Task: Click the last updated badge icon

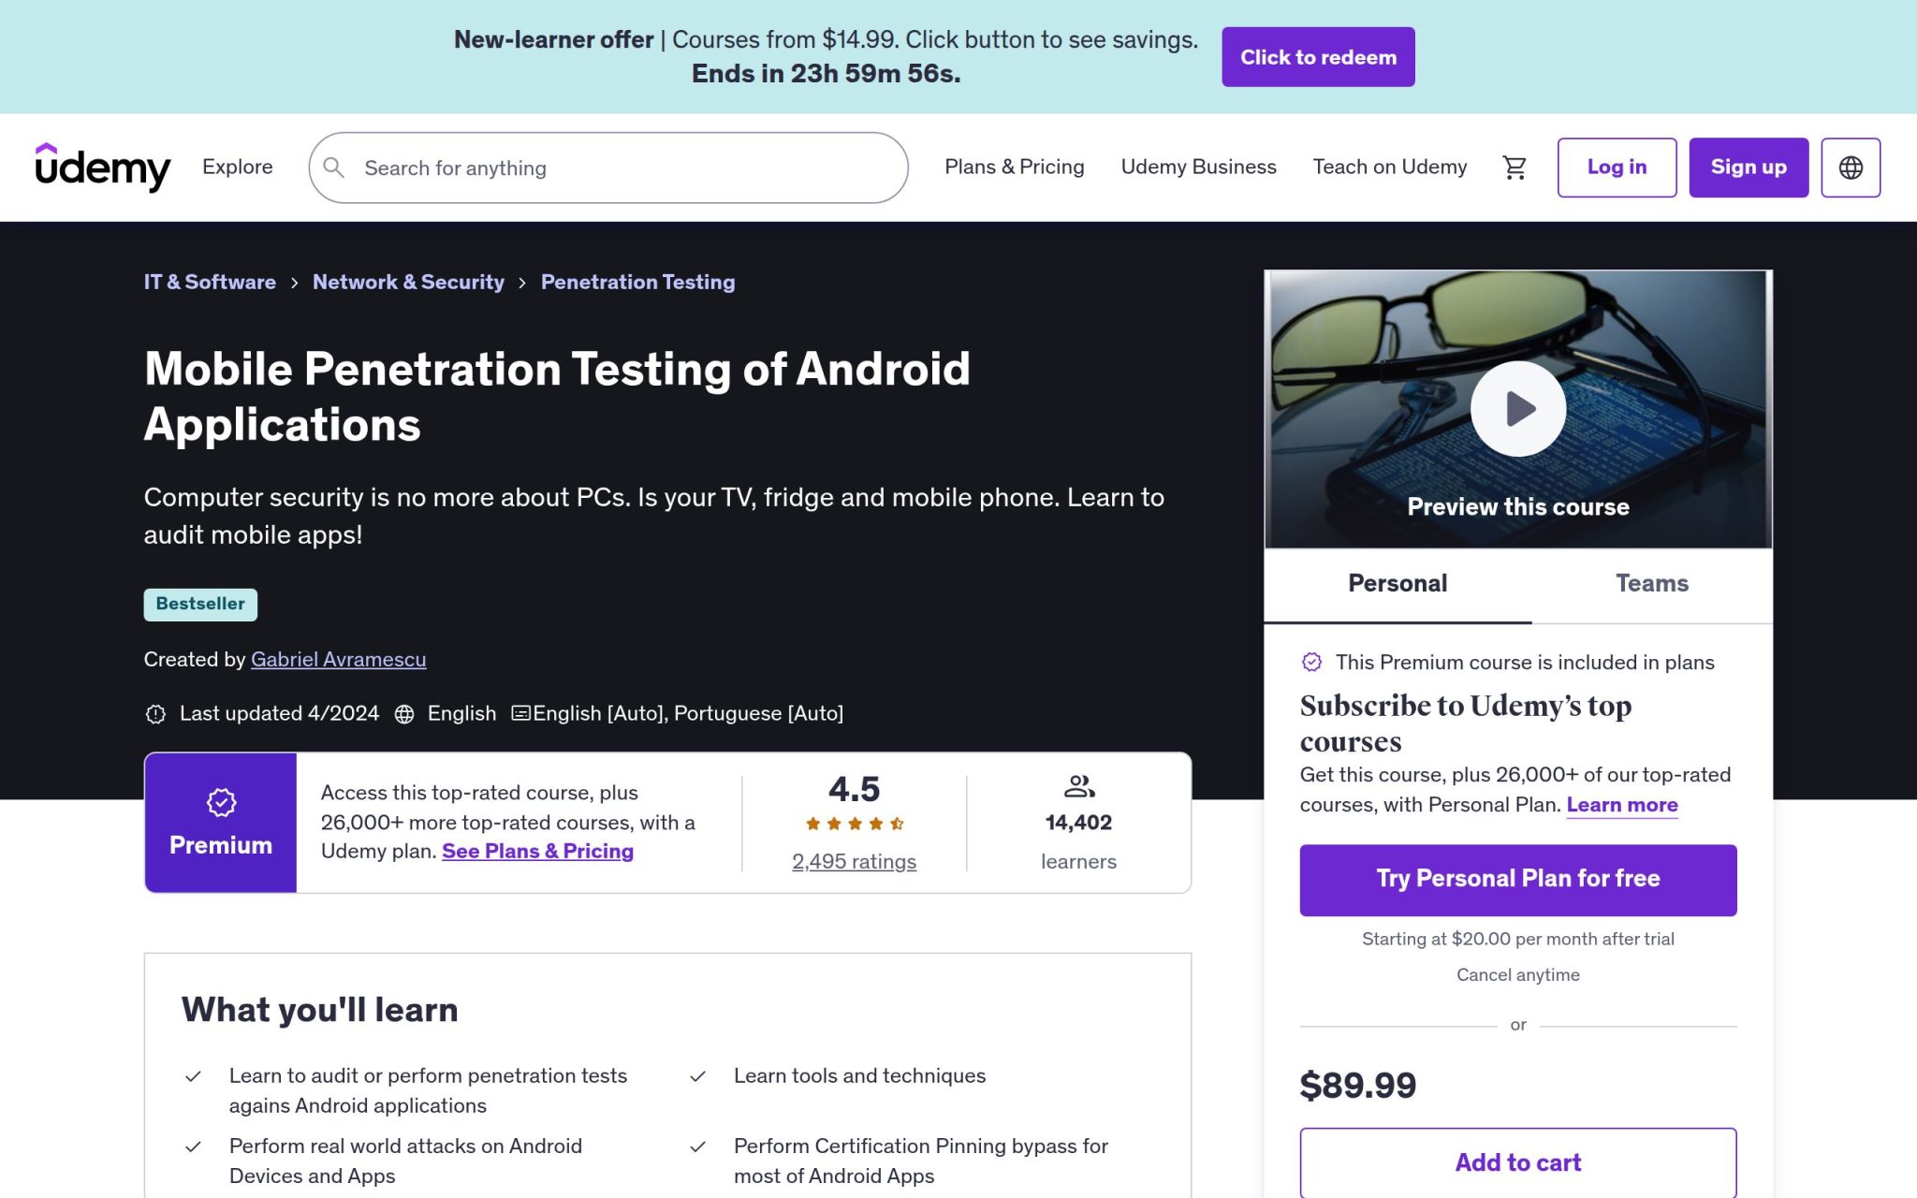Action: [x=155, y=714]
